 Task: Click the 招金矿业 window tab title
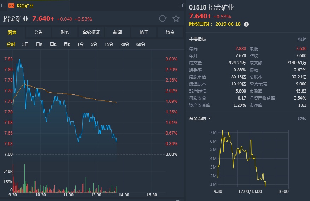25,6
